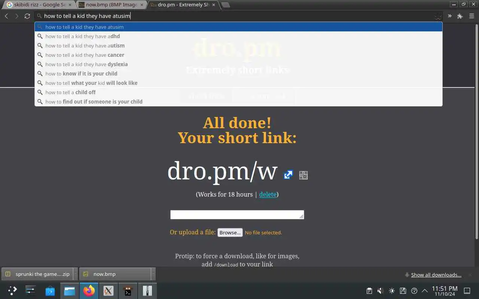Viewport: 479px width, 299px height.
Task: Open the extensions puzzle-piece icon
Action: [460, 16]
